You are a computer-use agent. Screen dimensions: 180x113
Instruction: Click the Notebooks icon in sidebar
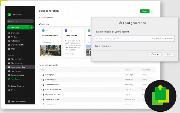9,41
